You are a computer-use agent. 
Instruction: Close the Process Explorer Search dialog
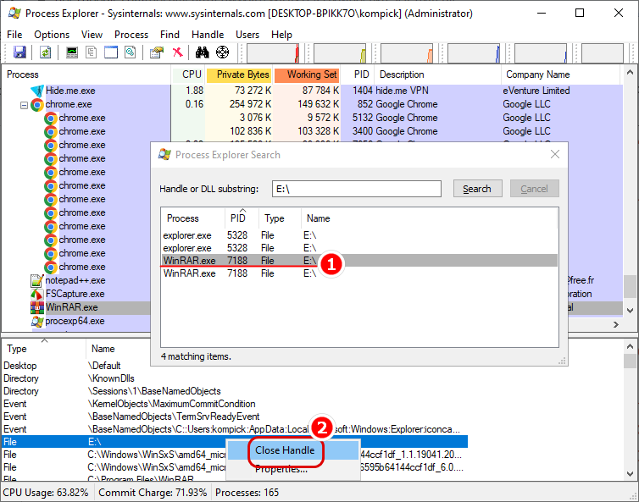coord(554,154)
